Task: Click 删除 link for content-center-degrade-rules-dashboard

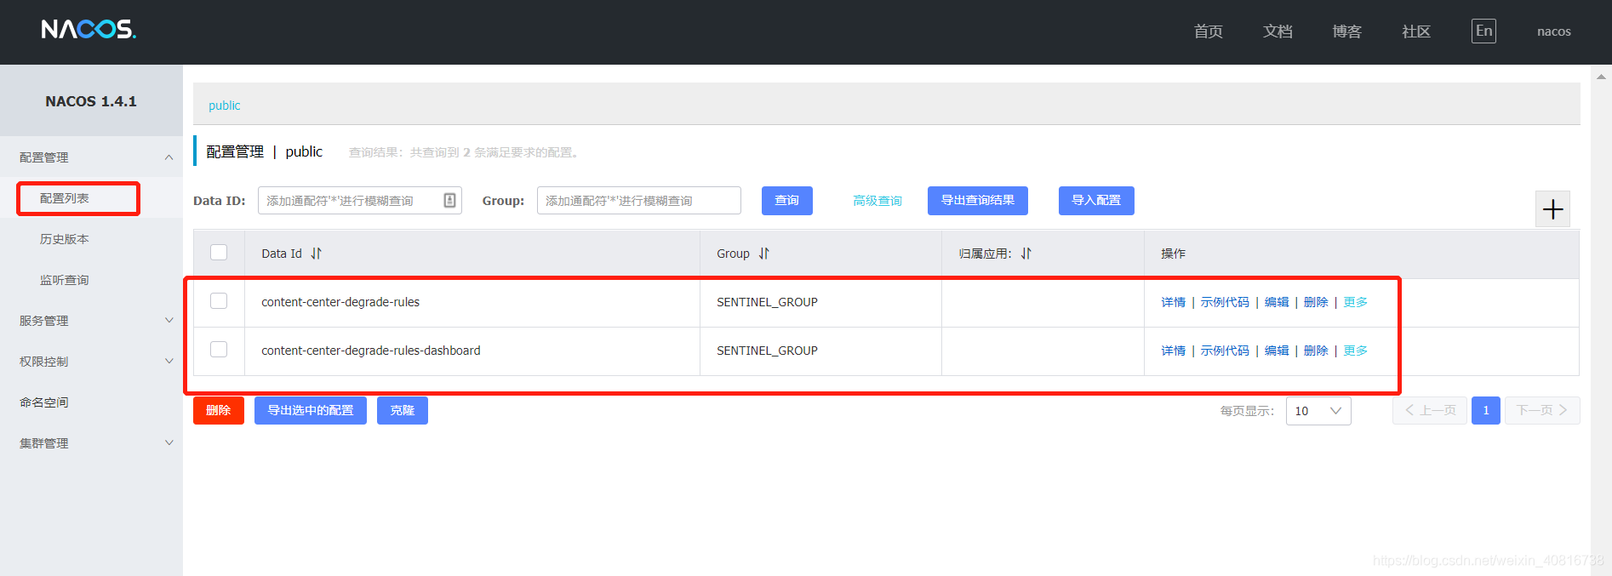Action: point(1316,351)
